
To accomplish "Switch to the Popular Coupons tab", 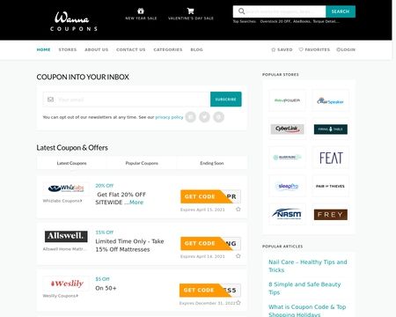I will pyautogui.click(x=142, y=163).
